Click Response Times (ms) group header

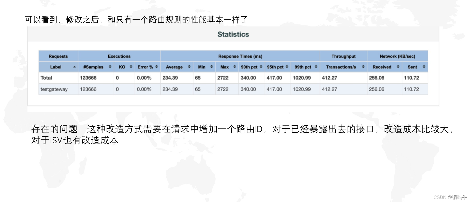coord(240,56)
